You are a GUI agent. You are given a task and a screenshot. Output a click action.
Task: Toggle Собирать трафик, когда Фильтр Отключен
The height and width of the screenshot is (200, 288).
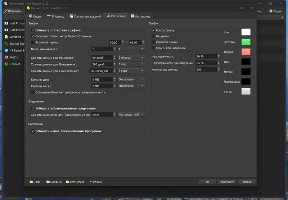pyautogui.click(x=32, y=36)
